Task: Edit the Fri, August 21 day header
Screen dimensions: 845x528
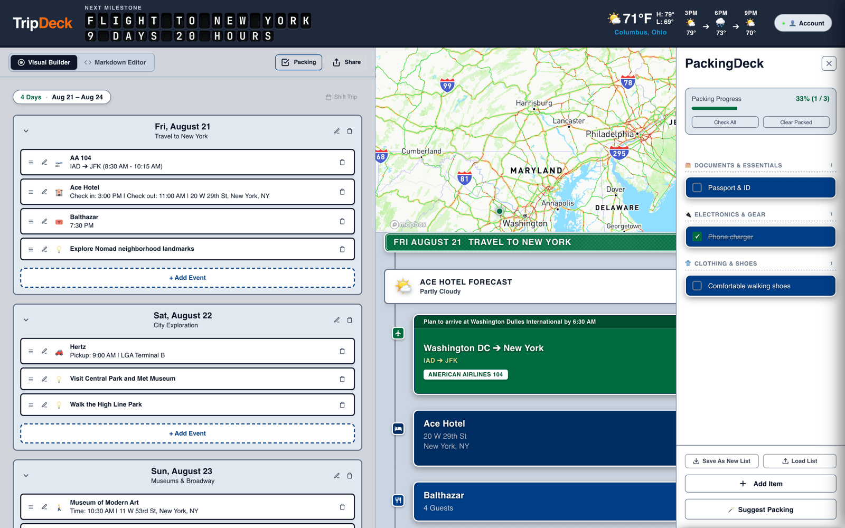Action: click(x=337, y=131)
